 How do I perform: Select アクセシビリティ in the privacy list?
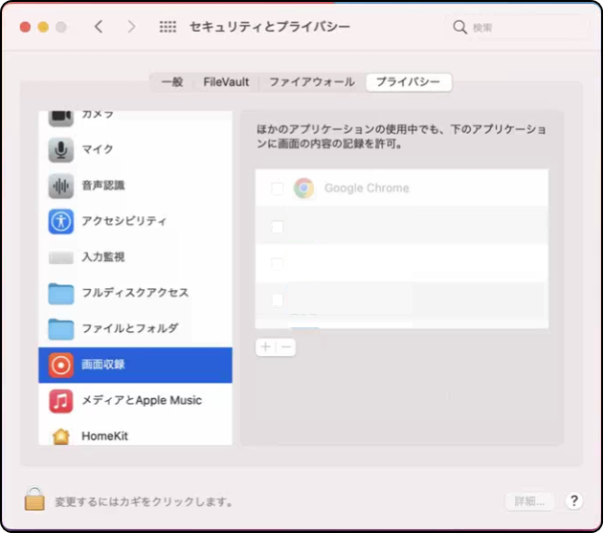coord(135,221)
